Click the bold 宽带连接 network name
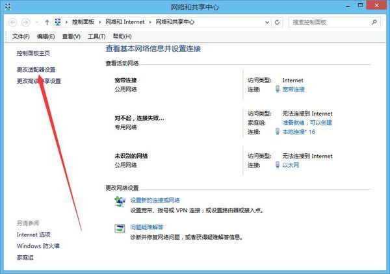Image resolution: width=390 pixels, height=274 pixels. click(125, 81)
